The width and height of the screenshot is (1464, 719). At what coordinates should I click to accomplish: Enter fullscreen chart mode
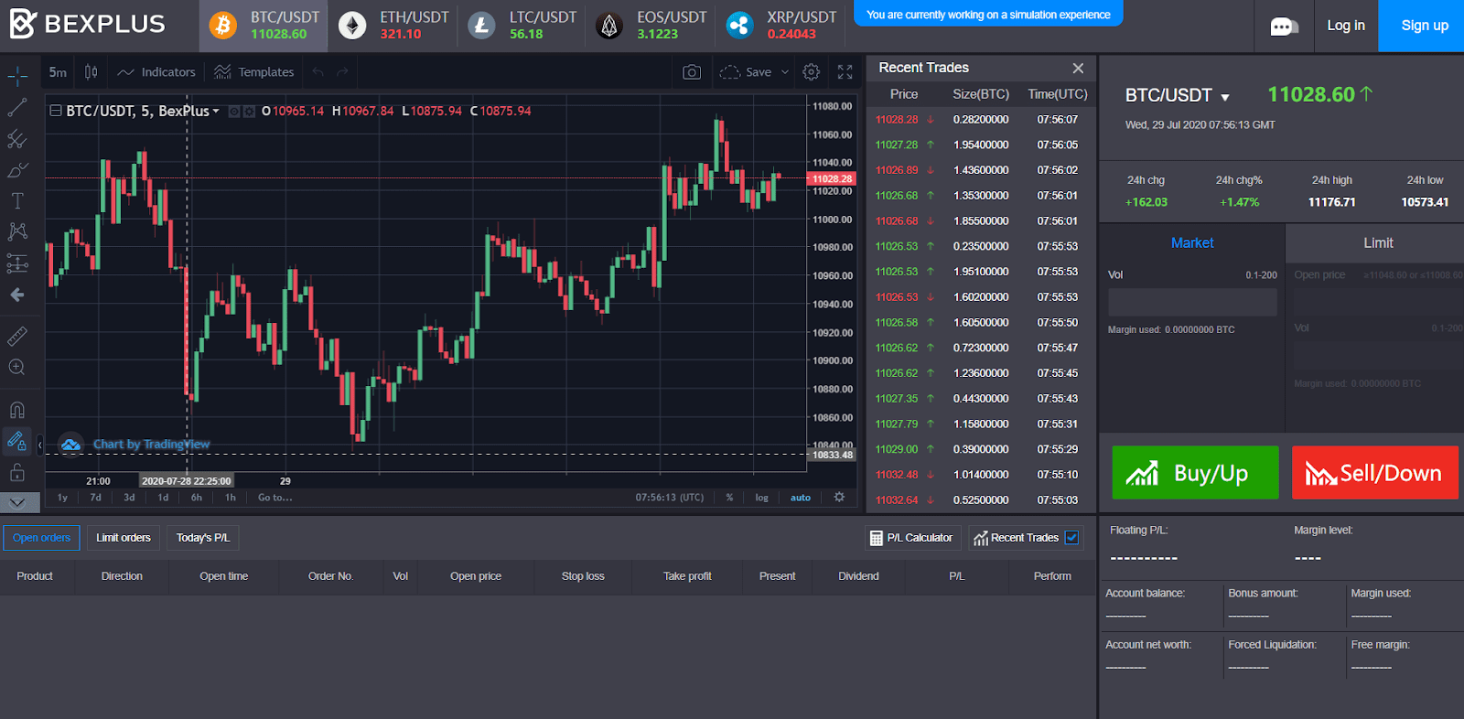[845, 72]
